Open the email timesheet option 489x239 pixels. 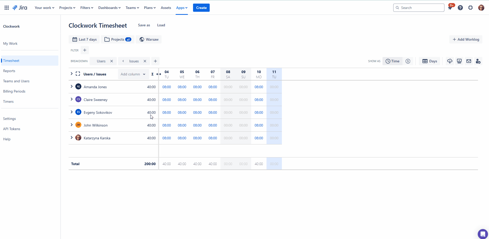coord(468,61)
